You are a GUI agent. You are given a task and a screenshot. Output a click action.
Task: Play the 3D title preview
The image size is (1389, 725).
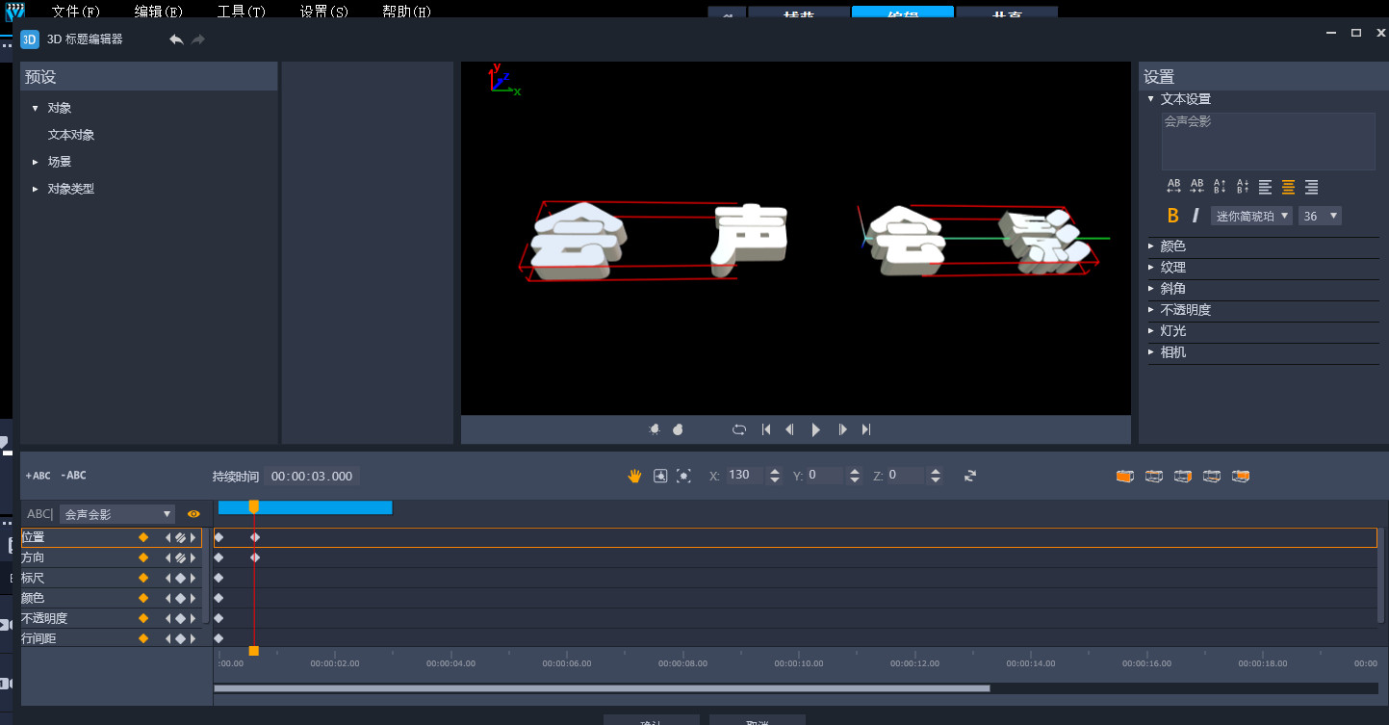tap(816, 429)
